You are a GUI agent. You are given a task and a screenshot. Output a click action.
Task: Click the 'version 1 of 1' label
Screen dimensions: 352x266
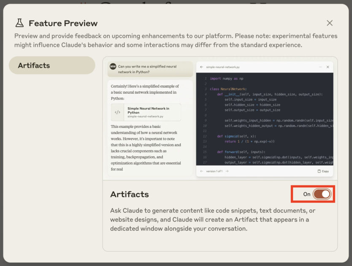click(x=214, y=171)
